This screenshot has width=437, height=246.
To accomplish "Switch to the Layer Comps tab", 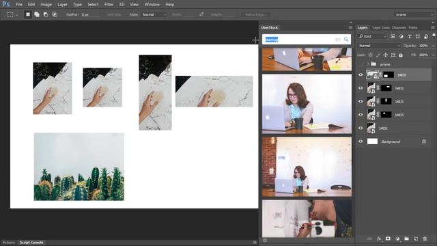I will click(381, 27).
